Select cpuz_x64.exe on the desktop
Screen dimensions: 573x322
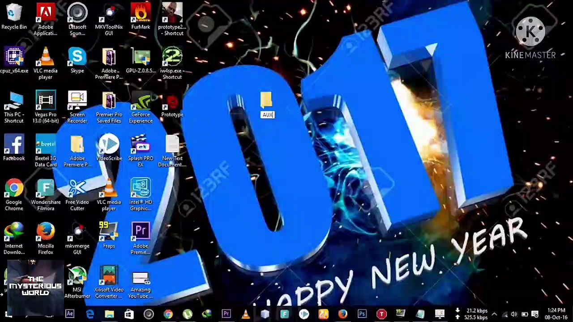(x=14, y=61)
